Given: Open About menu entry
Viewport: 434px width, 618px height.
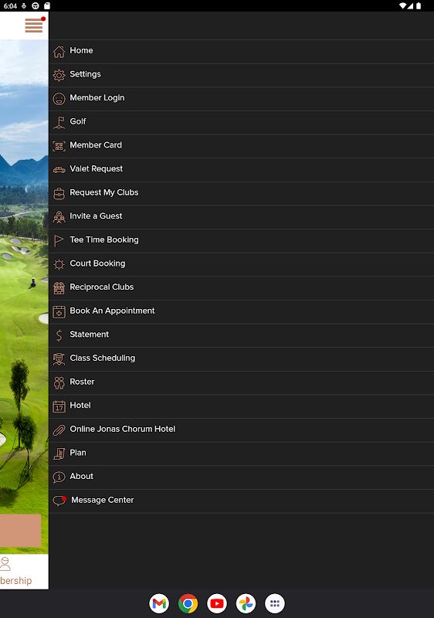Looking at the screenshot, I should point(242,477).
